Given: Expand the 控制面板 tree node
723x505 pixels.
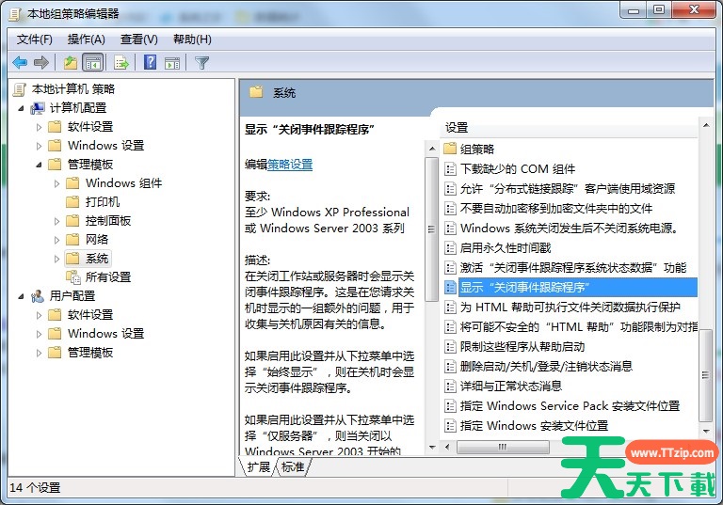Looking at the screenshot, I should [57, 221].
